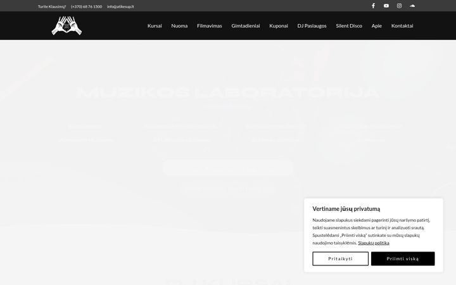Navigate to DJ Paslaugos
The width and height of the screenshot is (456, 285).
tap(312, 25)
